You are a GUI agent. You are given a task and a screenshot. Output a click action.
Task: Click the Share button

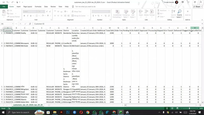pyautogui.click(x=197, y=7)
